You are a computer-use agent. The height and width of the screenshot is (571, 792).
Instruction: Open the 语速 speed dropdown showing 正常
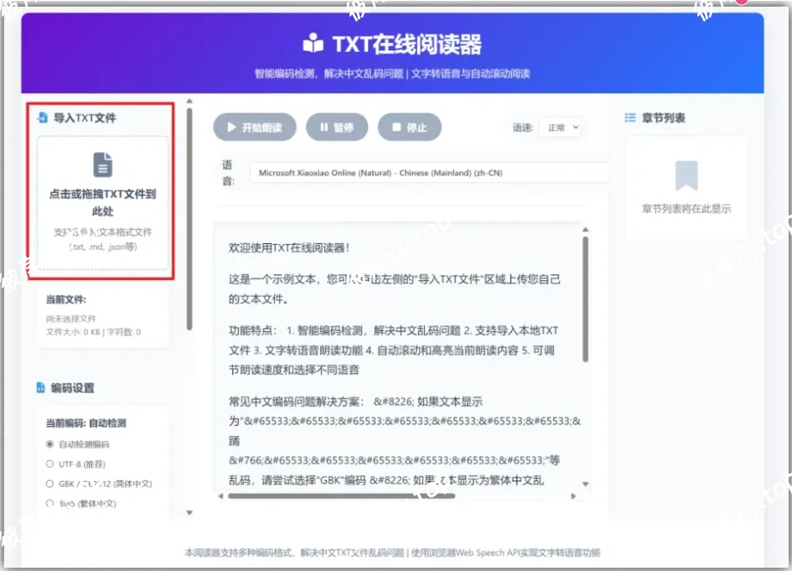tap(560, 127)
